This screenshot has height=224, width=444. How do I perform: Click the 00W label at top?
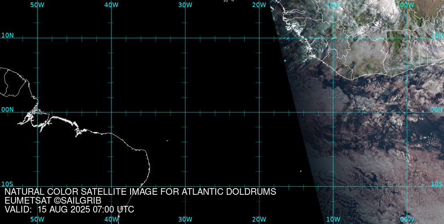pyautogui.click(x=407, y=5)
